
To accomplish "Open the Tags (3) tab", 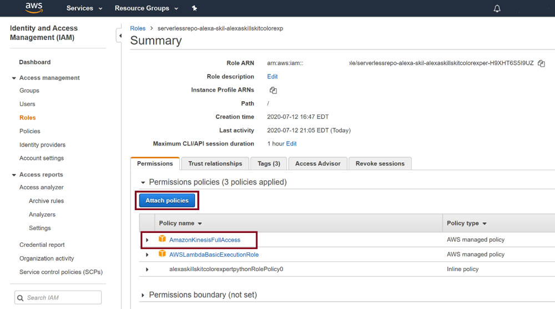I will pos(269,163).
